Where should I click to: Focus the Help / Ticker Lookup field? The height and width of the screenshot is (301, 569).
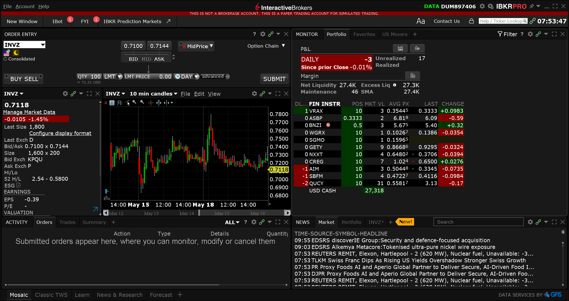point(503,21)
